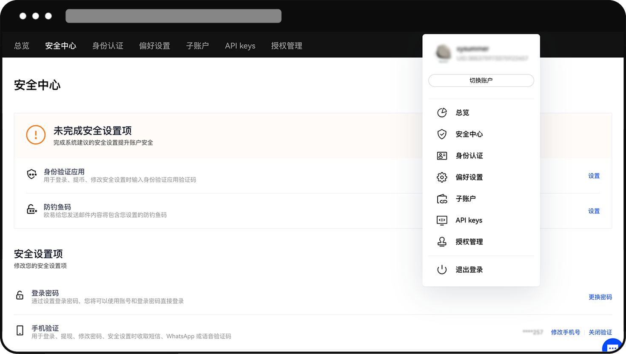
Task: Click 修改手机号 for 手机验证
Action: click(x=565, y=332)
